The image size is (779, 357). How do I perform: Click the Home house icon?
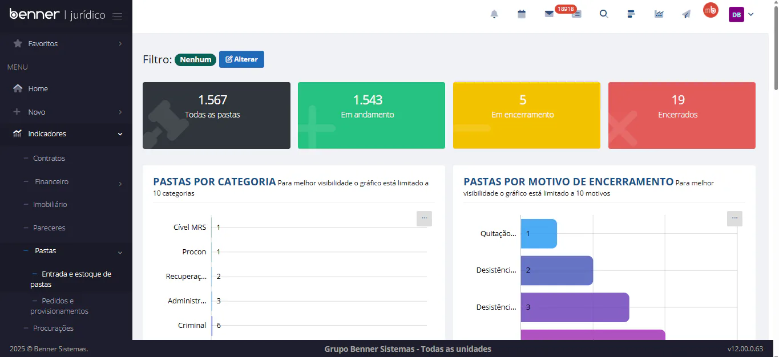[18, 88]
